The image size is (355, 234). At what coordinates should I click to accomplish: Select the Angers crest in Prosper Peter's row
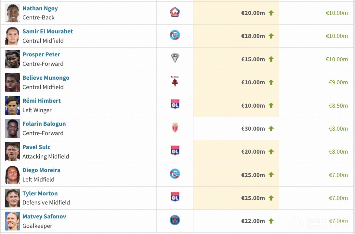[x=175, y=58]
